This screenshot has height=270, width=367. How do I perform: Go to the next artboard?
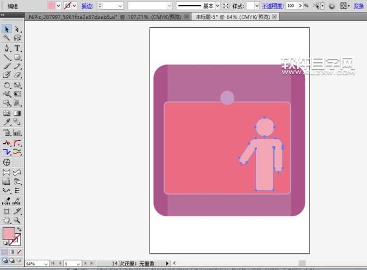tap(85, 263)
